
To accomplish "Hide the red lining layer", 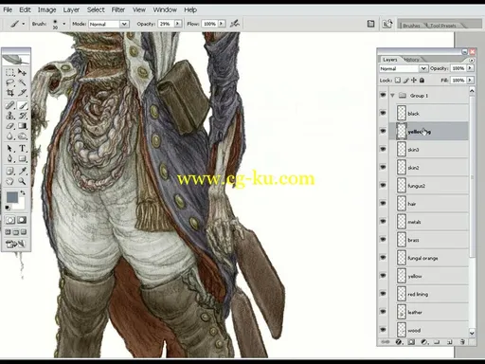I will click(x=383, y=294).
